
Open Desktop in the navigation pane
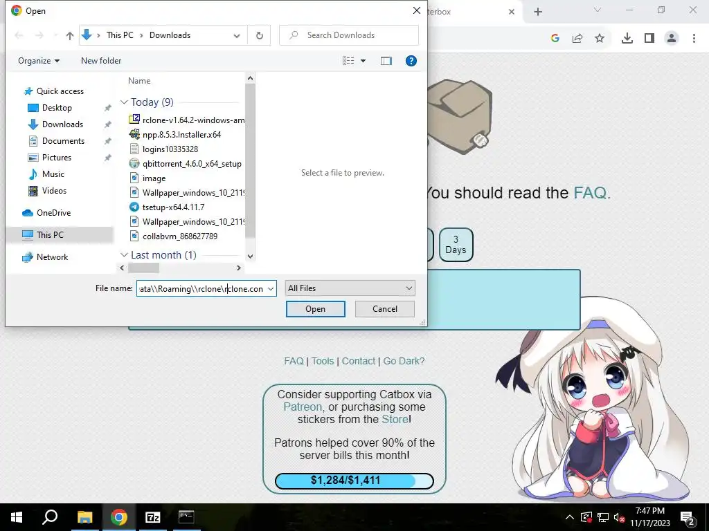[57, 108]
